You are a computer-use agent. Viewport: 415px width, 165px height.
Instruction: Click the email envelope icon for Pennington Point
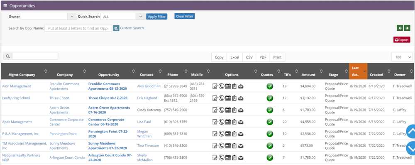click(241, 134)
